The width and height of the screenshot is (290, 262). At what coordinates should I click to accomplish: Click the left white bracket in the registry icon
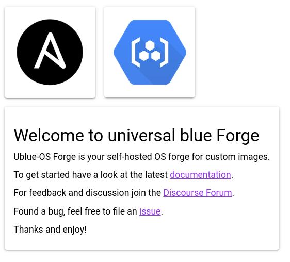(x=136, y=52)
